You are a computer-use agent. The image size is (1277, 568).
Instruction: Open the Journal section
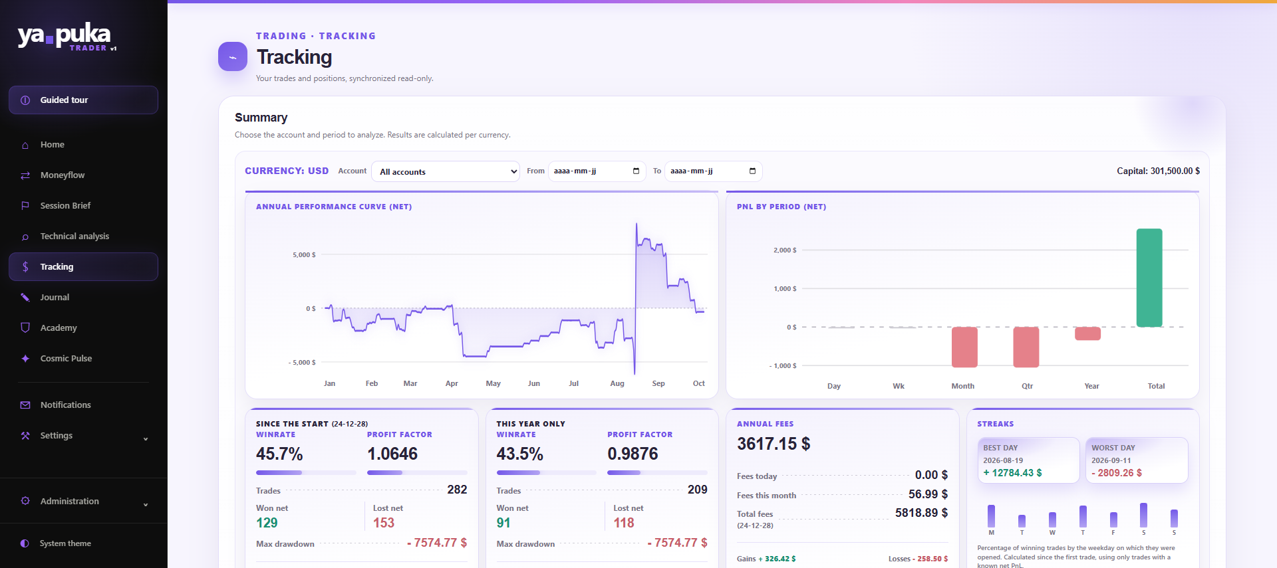tap(83, 298)
